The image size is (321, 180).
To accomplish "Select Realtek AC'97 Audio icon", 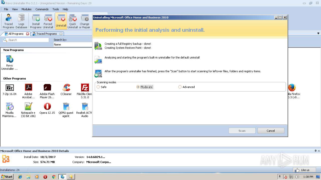I will (x=85, y=110).
